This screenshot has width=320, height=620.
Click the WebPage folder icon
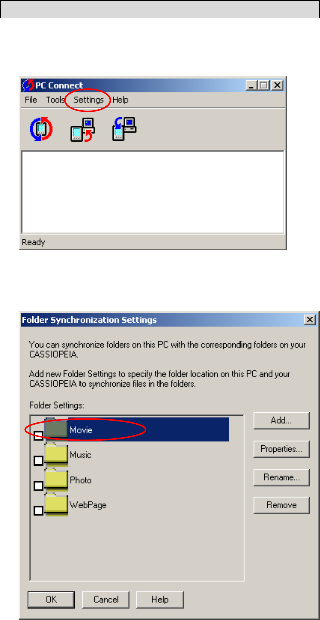pos(56,503)
